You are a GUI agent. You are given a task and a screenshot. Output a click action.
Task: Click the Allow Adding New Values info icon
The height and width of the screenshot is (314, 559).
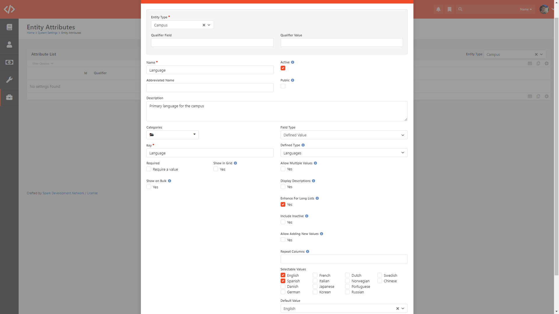[x=321, y=234]
